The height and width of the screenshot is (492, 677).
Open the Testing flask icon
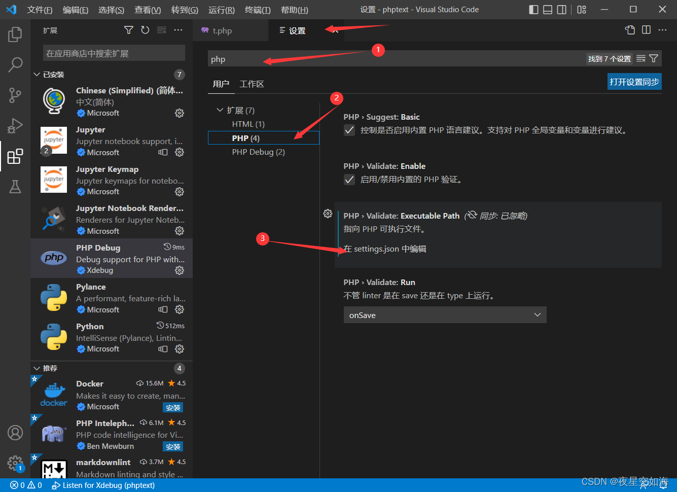pyautogui.click(x=15, y=187)
